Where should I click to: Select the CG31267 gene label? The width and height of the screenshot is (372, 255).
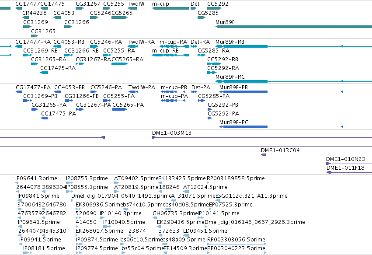88,4
